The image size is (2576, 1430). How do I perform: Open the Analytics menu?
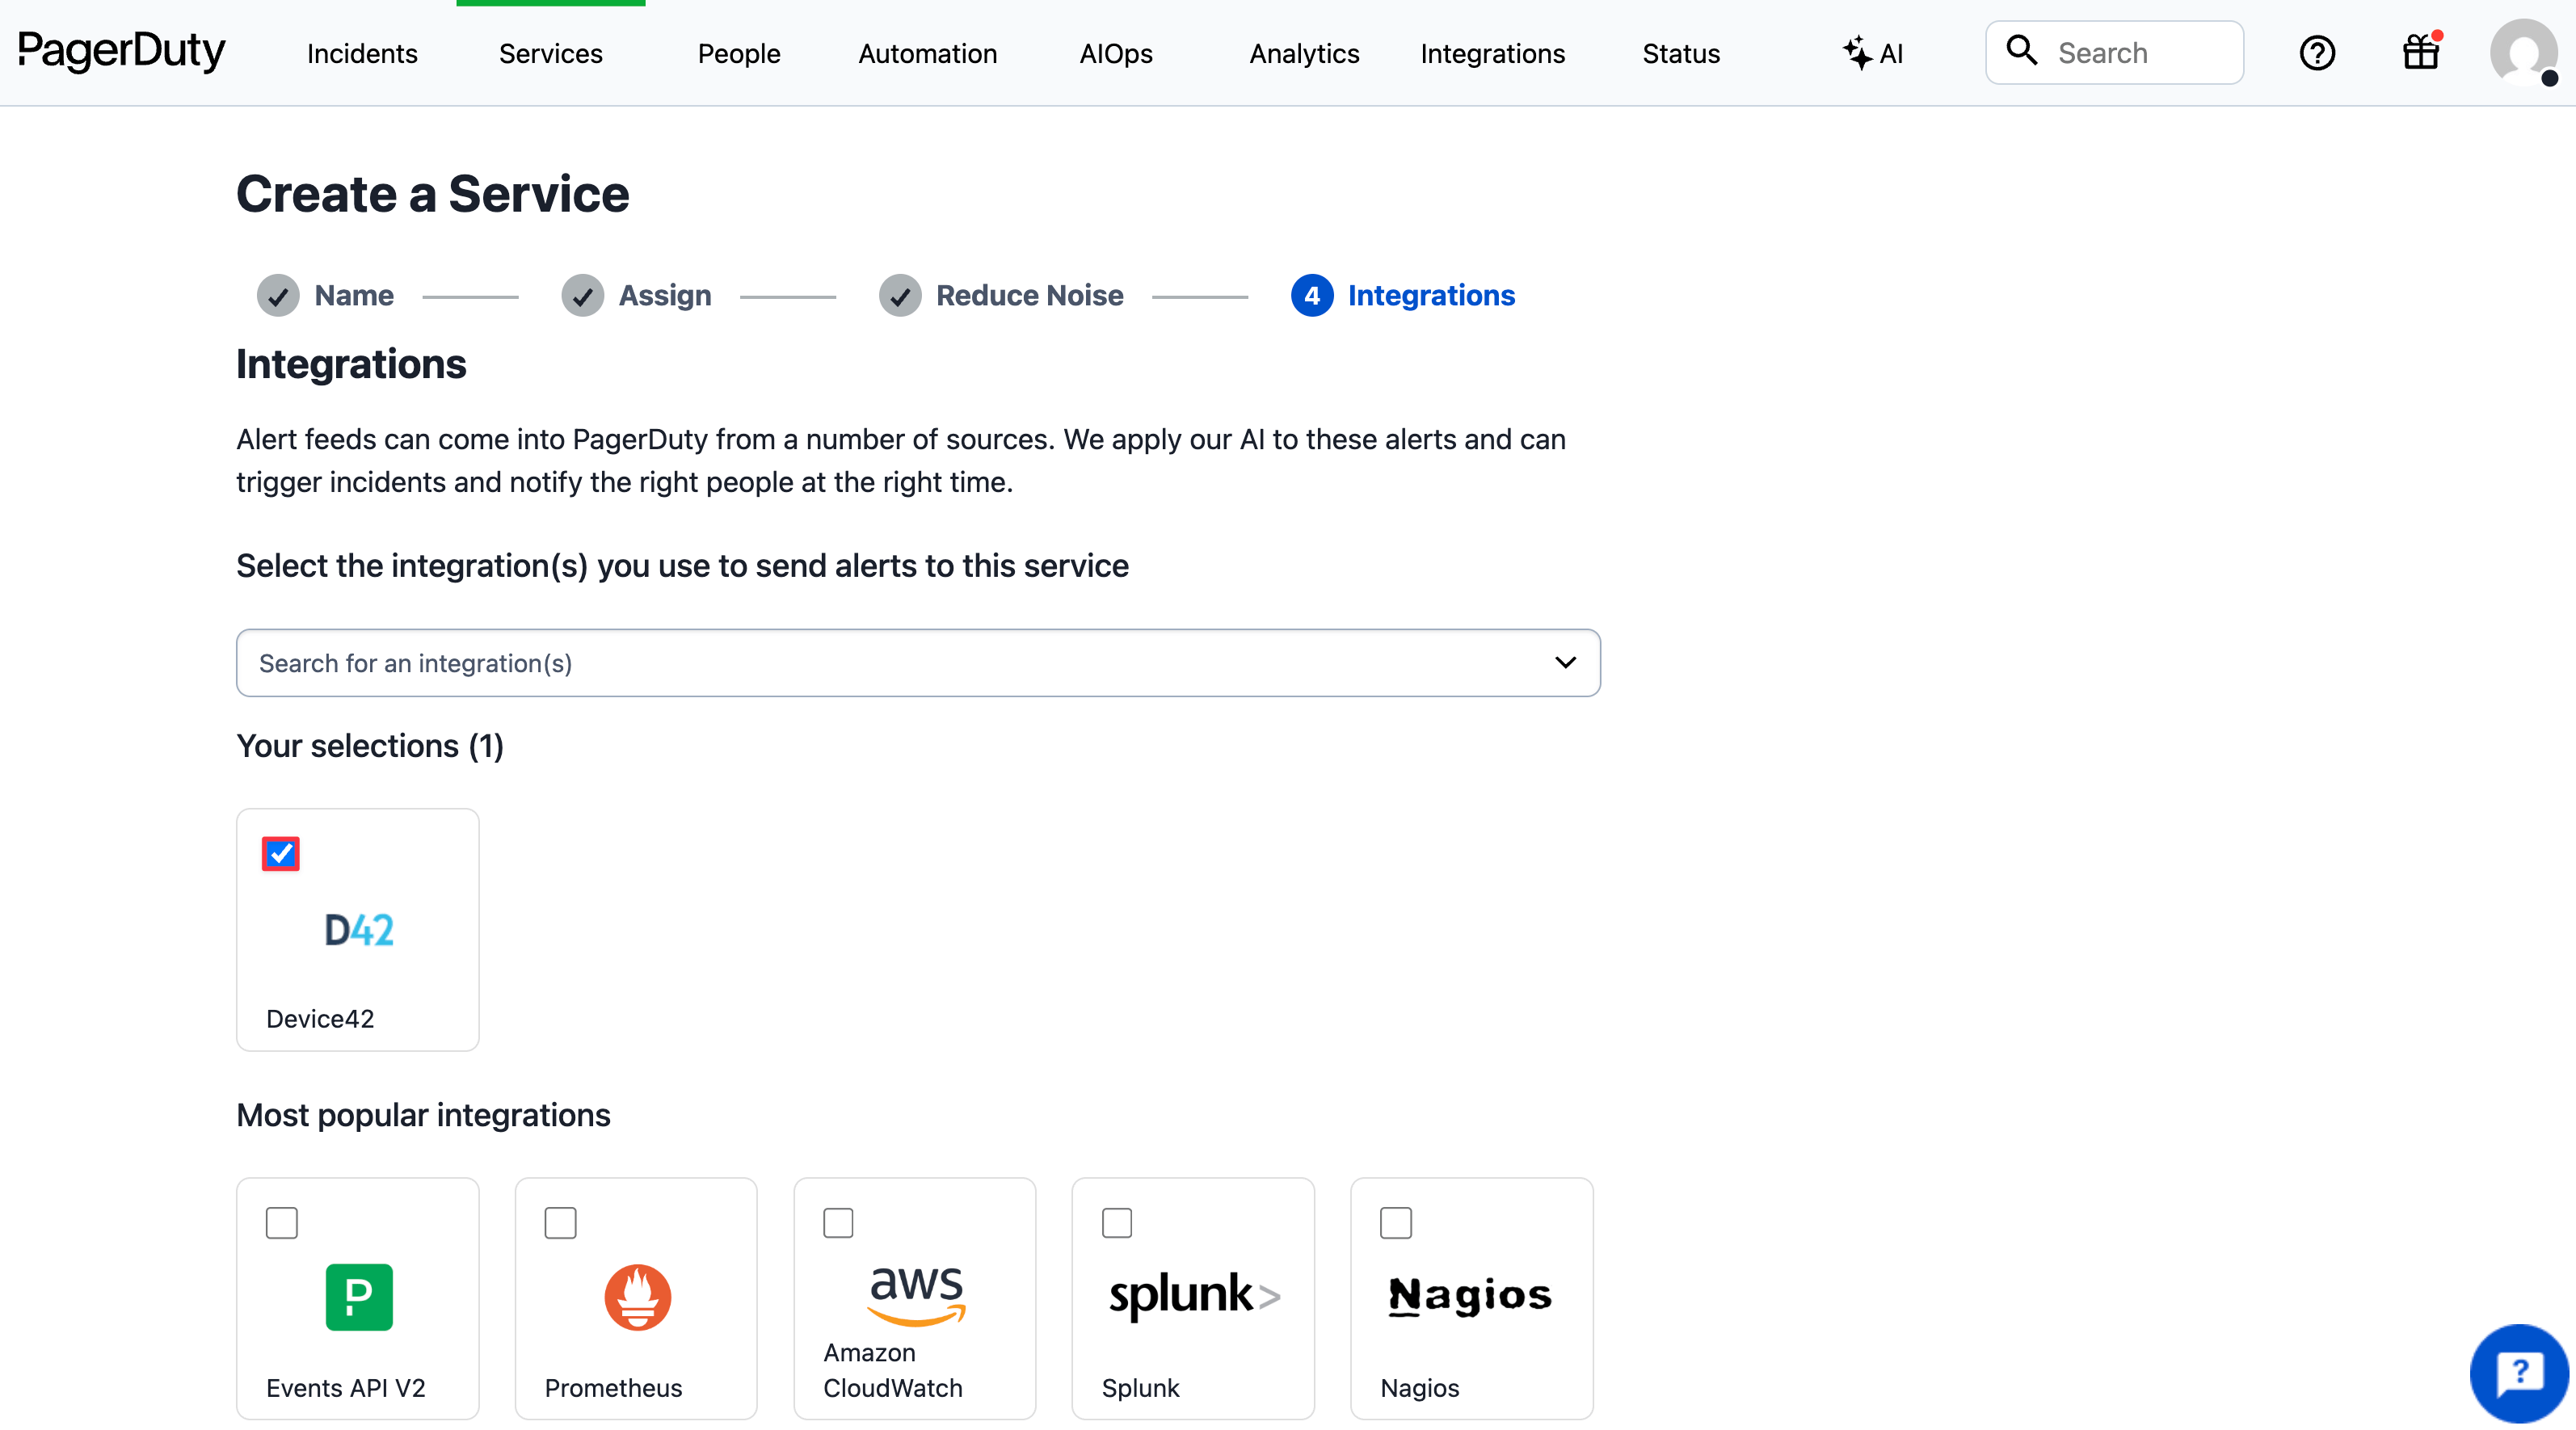(x=1303, y=54)
